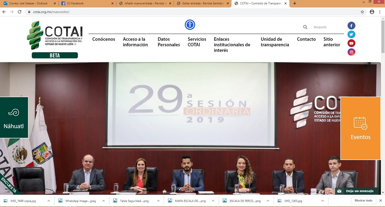Click the search magnifier icon
Image resolution: width=385 pixels, height=207 pixels.
(x=305, y=27)
